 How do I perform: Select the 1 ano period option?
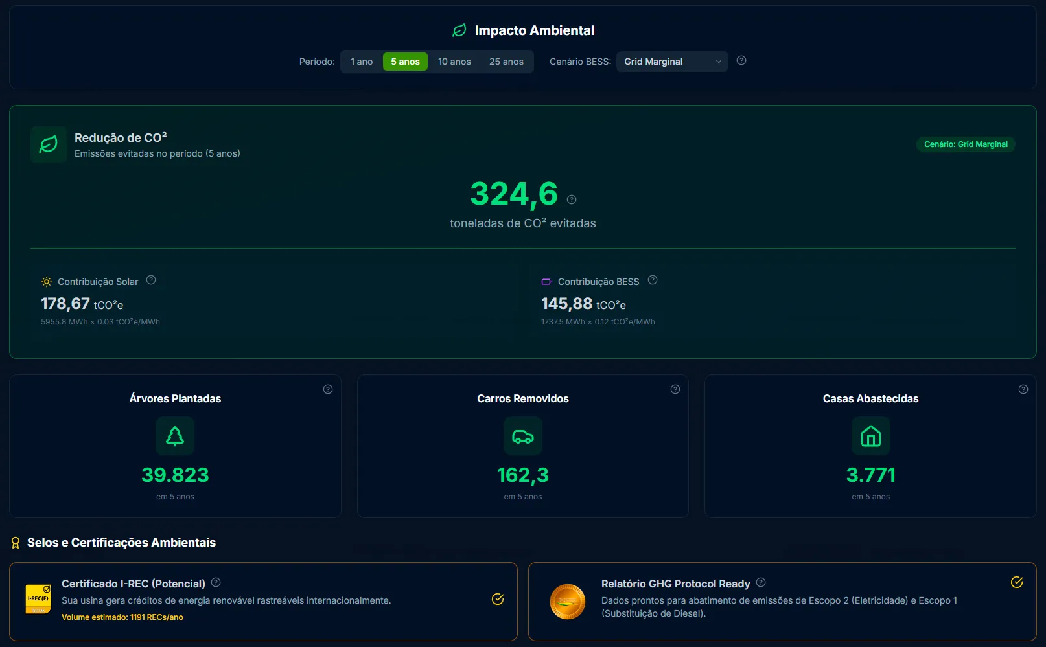(x=362, y=62)
